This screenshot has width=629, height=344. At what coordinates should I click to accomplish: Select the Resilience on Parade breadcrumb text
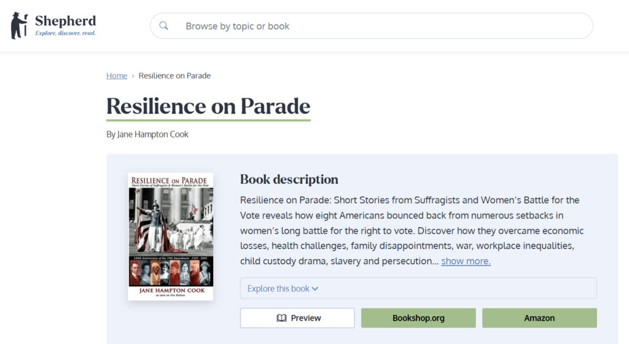click(x=174, y=76)
